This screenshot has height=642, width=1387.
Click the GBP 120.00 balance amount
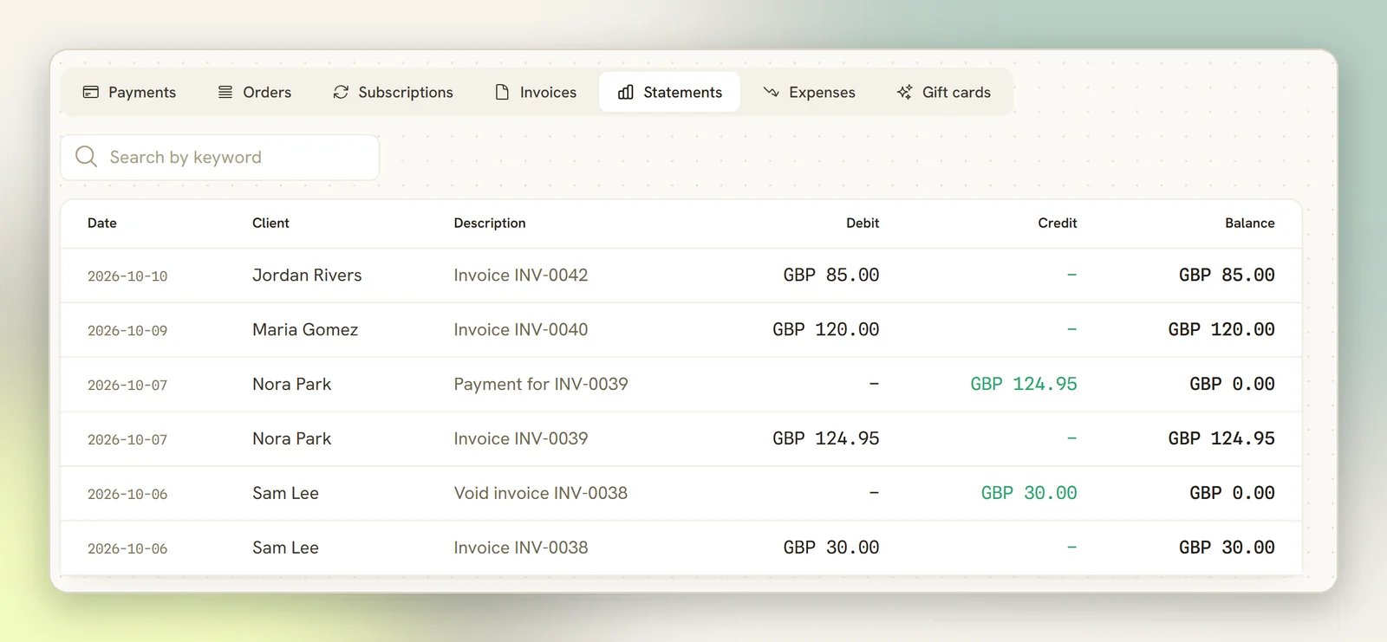click(1221, 329)
